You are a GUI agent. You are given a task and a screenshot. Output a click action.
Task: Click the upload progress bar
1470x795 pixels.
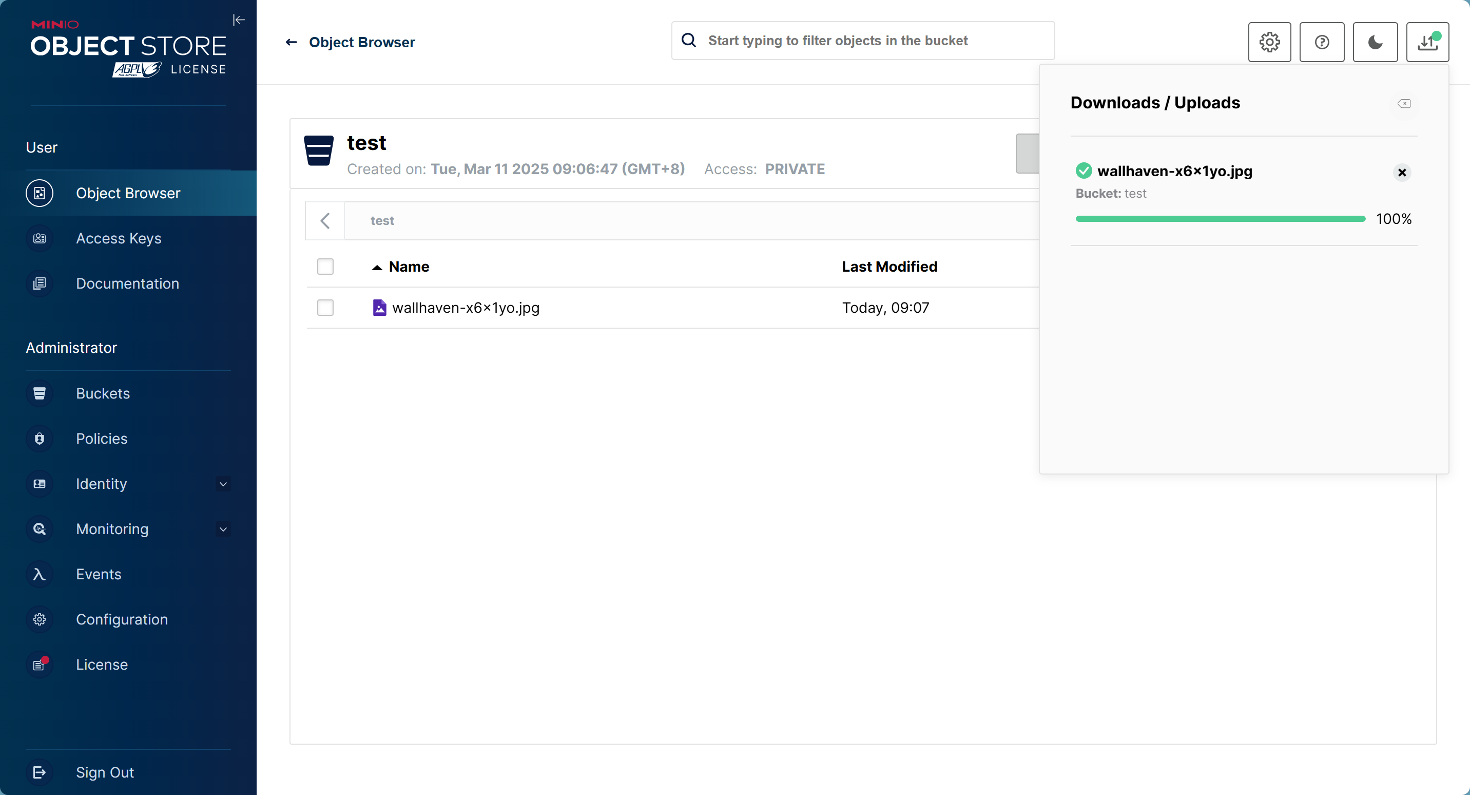point(1220,219)
